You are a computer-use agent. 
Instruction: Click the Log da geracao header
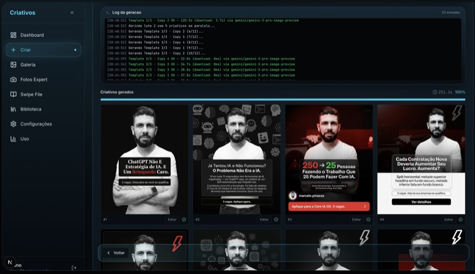126,12
